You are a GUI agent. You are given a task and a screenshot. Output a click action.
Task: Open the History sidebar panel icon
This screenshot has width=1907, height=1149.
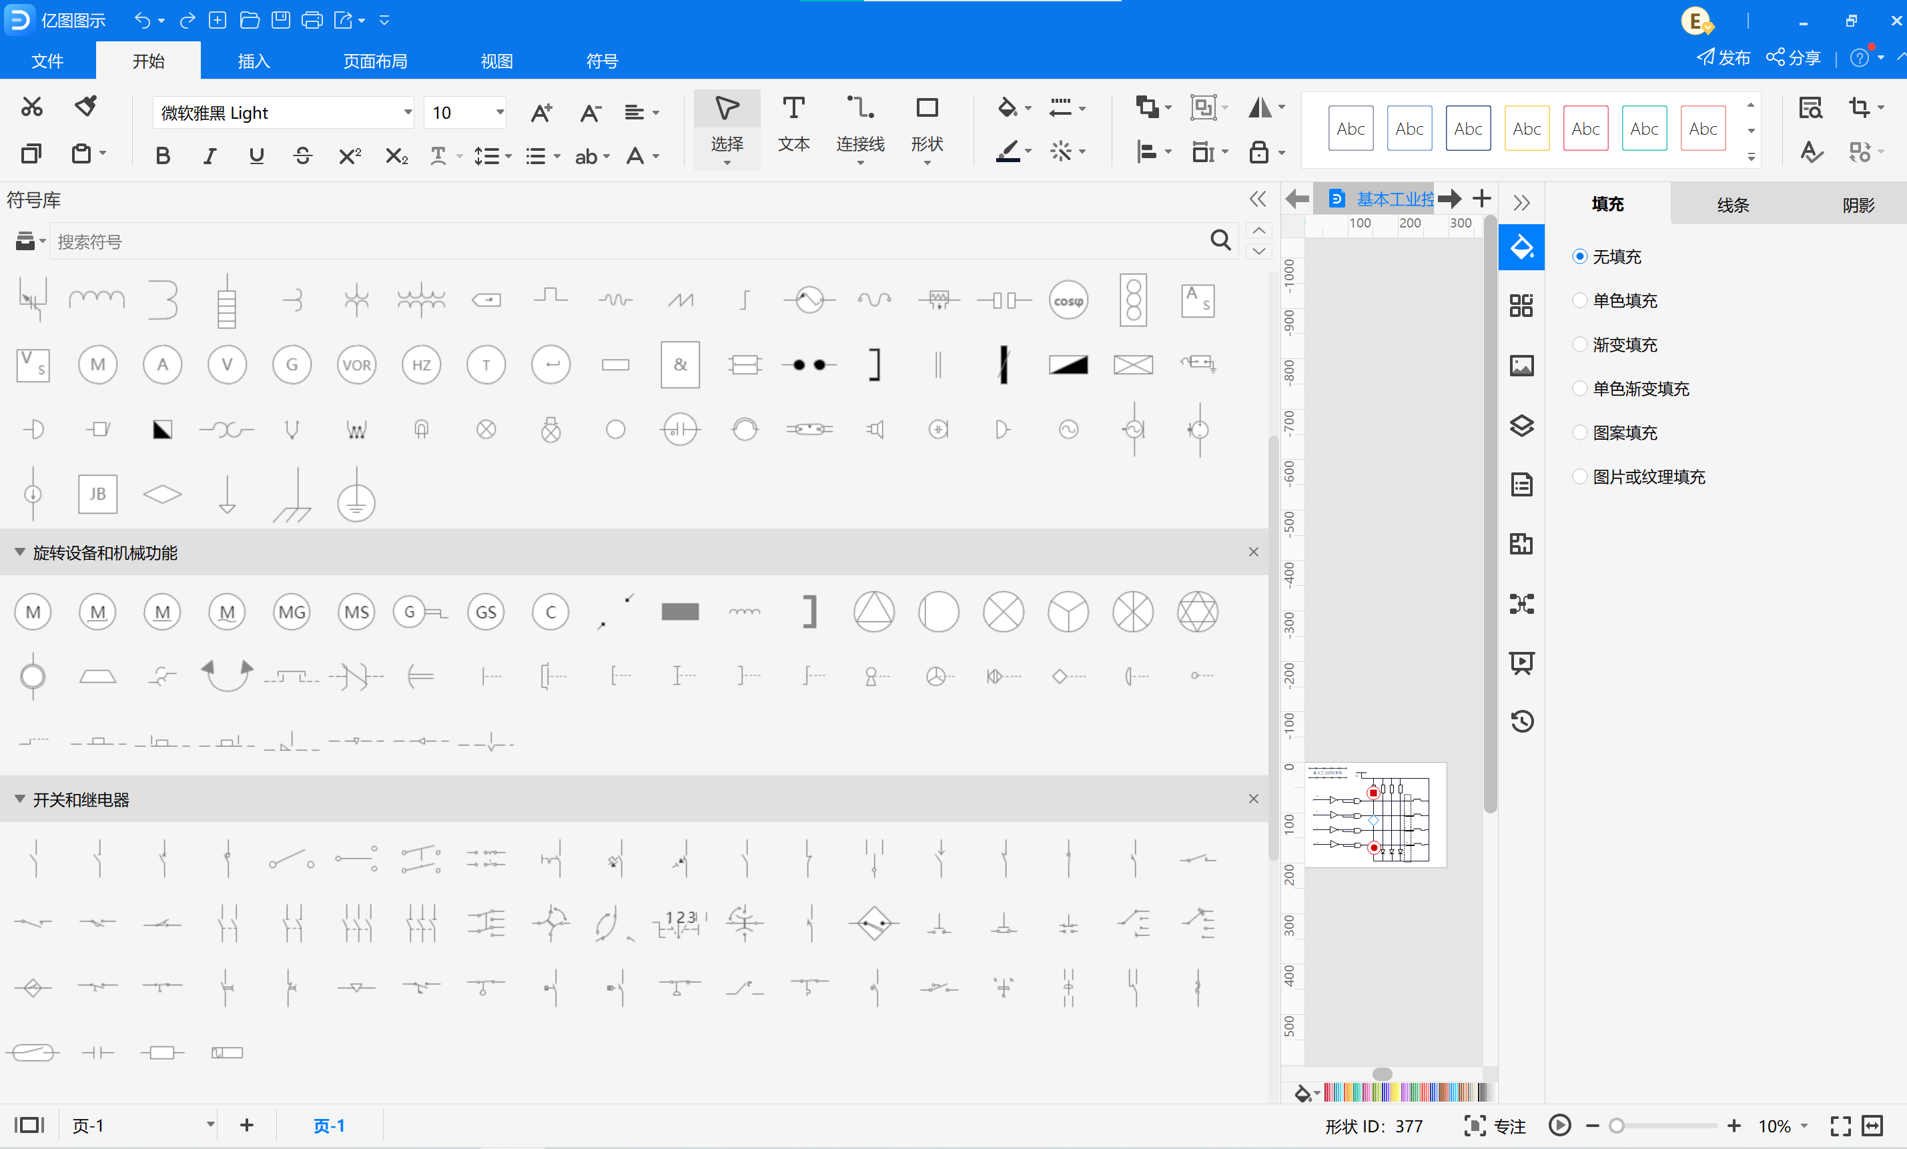pos(1521,721)
